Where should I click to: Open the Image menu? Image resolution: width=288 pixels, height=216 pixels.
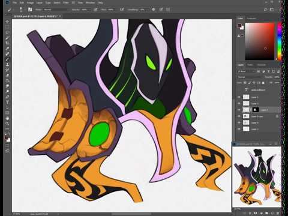tap(30, 3)
